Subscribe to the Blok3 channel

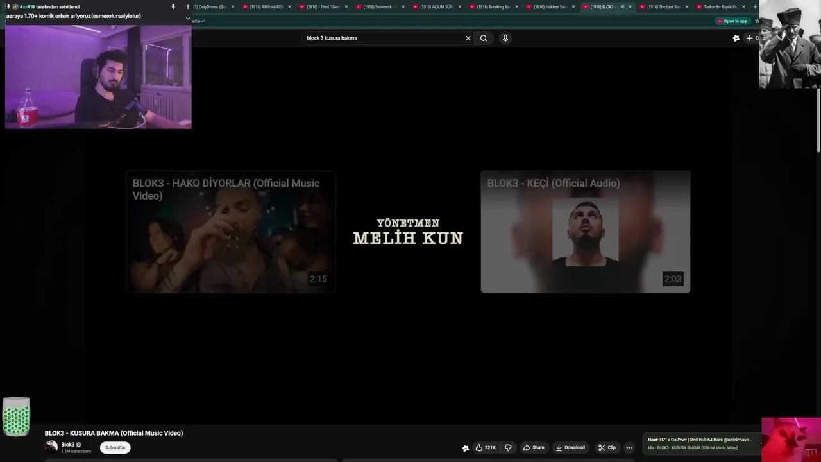tap(115, 447)
